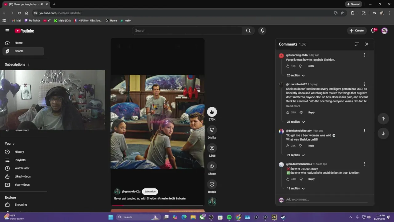Share this short
The width and height of the screenshot is (394, 222).
(212, 166)
